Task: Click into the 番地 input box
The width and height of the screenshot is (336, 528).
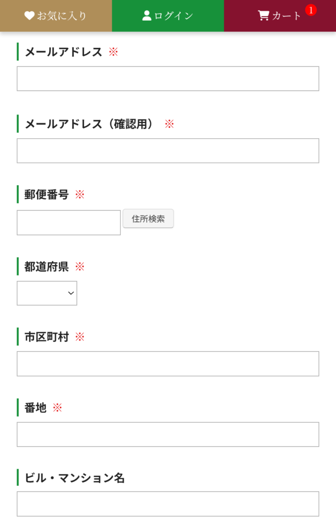Action: pos(168,434)
